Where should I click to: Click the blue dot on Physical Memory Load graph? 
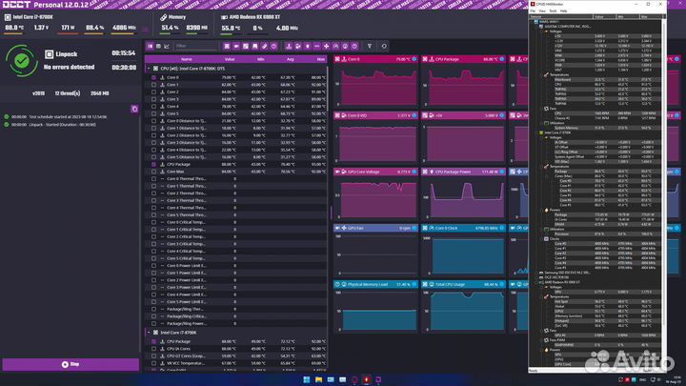pos(414,284)
